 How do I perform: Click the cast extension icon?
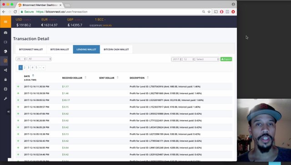pyautogui.click(x=216, y=12)
